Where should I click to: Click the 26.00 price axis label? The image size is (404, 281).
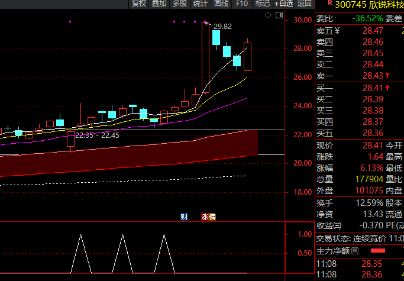coord(302,77)
